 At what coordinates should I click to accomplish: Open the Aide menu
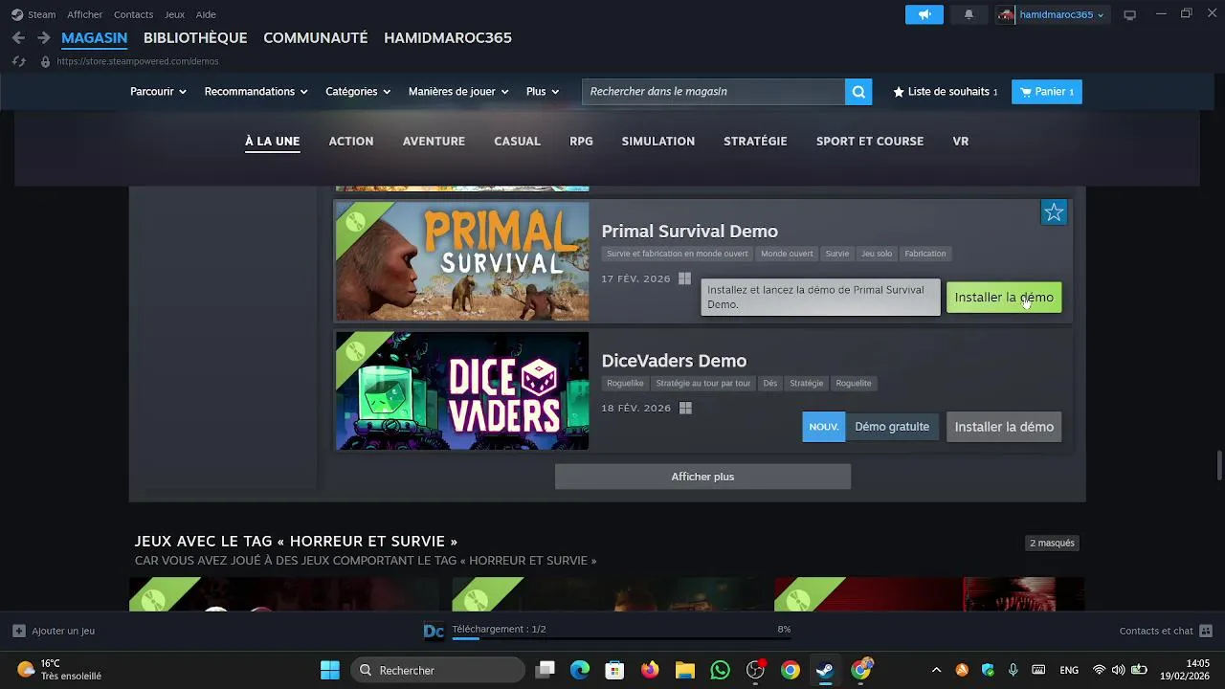(206, 14)
